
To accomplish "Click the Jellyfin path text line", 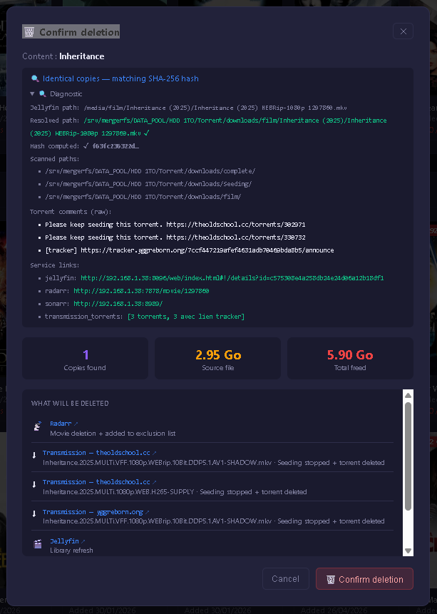I will coord(189,108).
